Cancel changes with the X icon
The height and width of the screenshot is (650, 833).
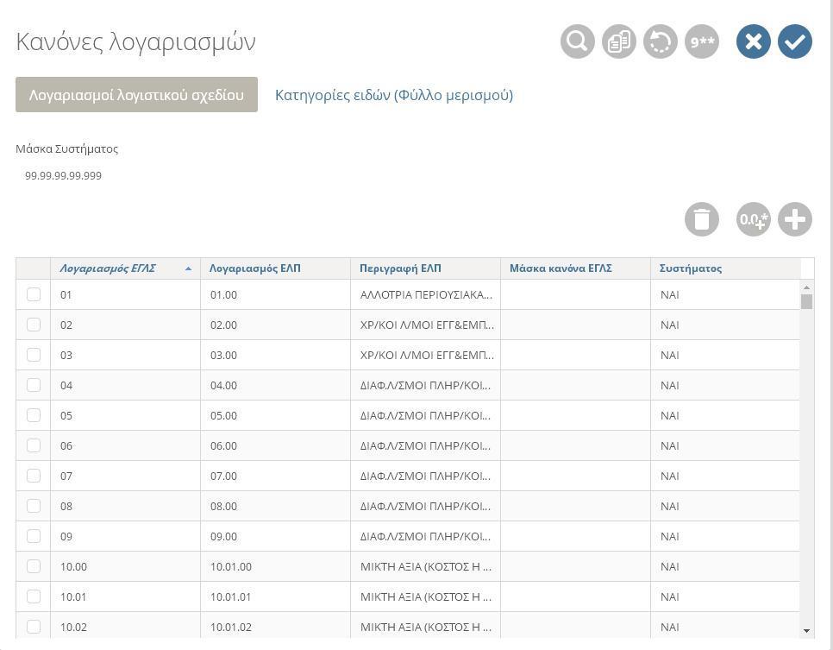tap(753, 41)
